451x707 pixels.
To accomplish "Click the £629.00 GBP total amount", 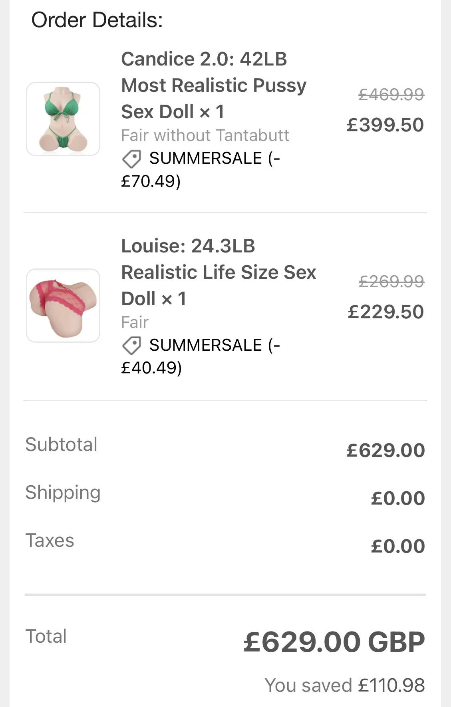I will (x=334, y=642).
